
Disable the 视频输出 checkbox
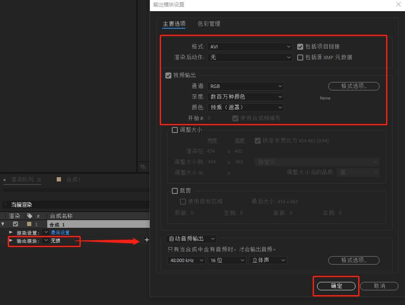coord(168,75)
